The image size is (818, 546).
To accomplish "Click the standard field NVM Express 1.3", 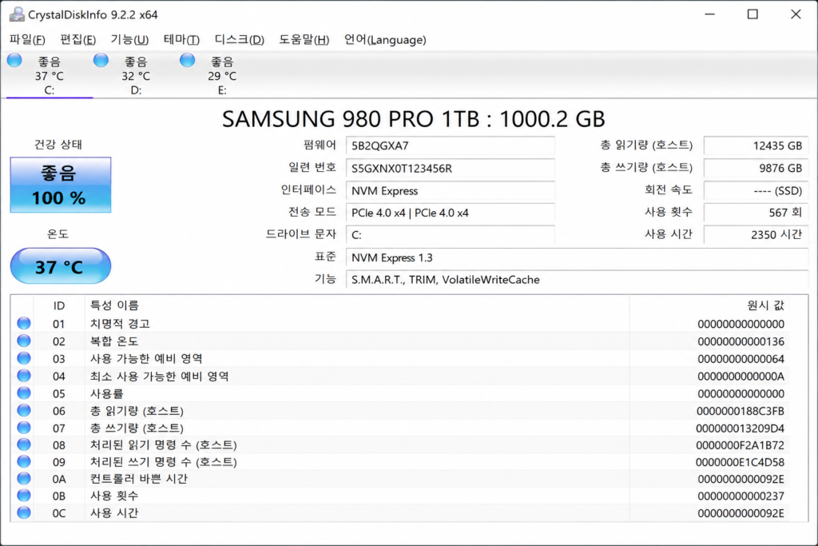I will click(x=577, y=257).
